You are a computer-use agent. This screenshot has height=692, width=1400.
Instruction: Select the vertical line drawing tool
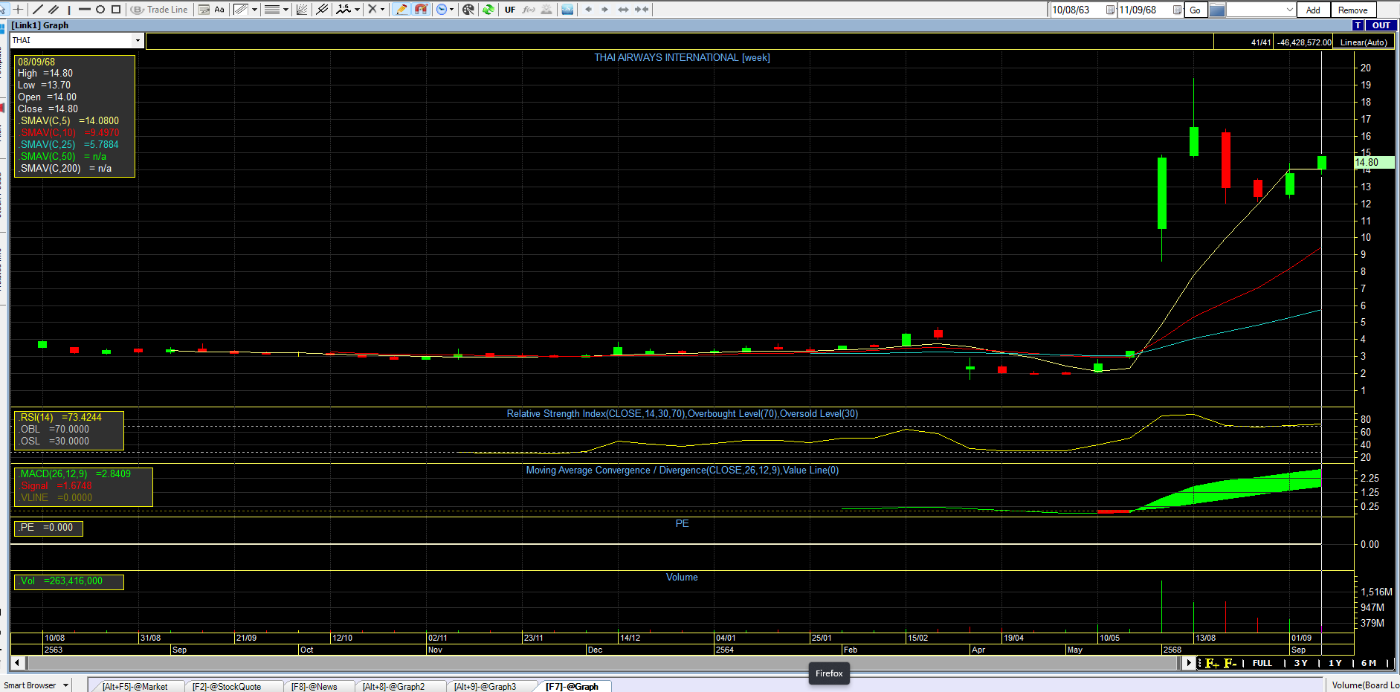(69, 10)
